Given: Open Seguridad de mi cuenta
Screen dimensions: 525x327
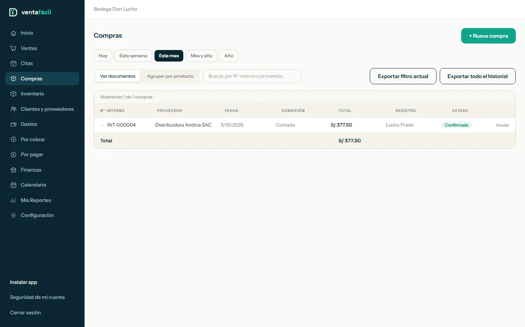Looking at the screenshot, I should tap(37, 297).
